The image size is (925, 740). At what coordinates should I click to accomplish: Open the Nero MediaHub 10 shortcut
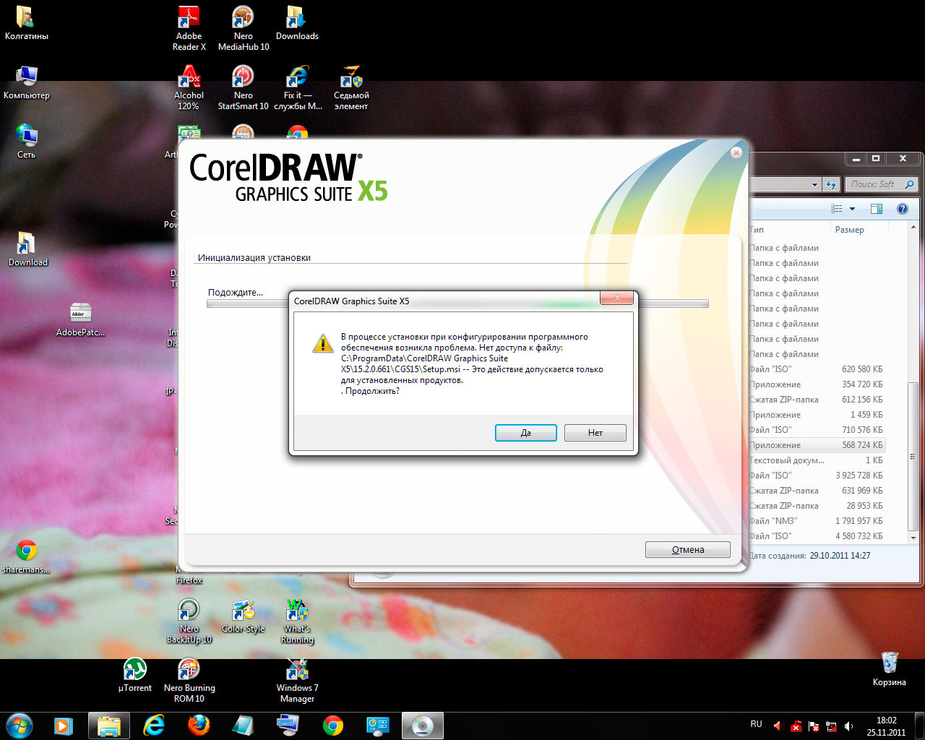tap(244, 29)
